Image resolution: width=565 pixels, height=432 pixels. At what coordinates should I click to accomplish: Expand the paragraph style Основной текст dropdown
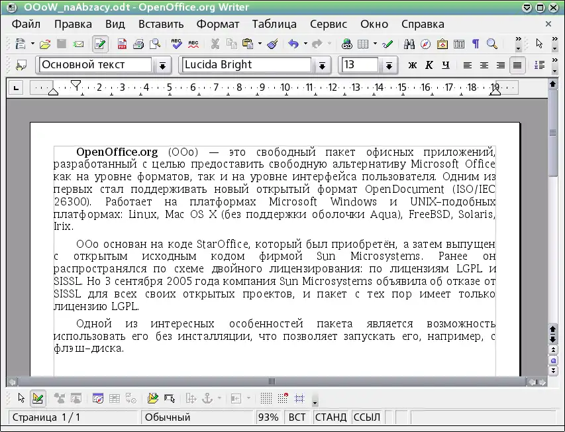coord(162,65)
